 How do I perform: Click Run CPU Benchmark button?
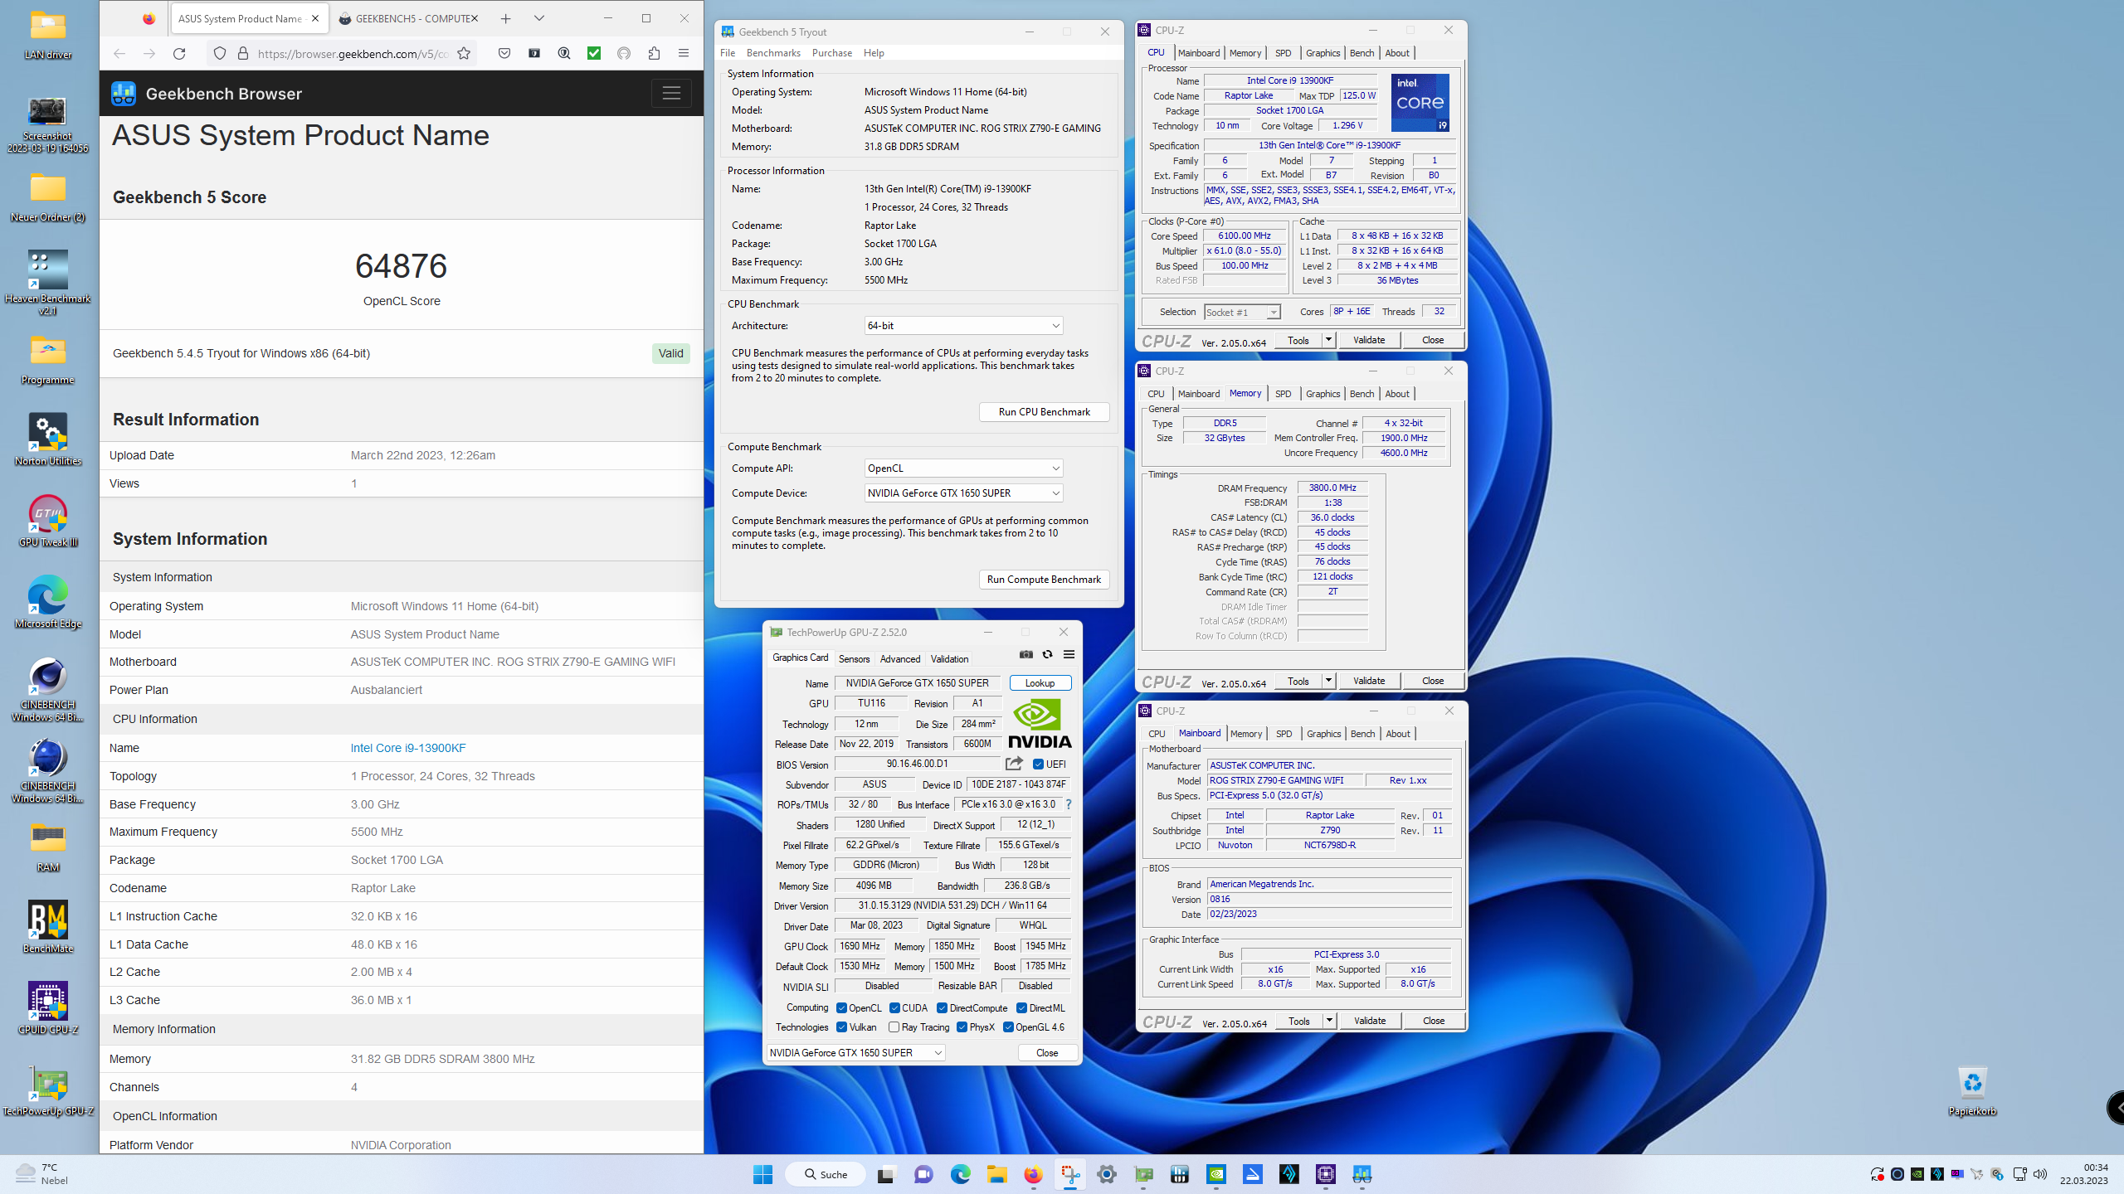(1044, 411)
